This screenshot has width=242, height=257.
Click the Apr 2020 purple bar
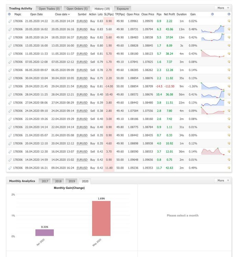click(44, 233)
